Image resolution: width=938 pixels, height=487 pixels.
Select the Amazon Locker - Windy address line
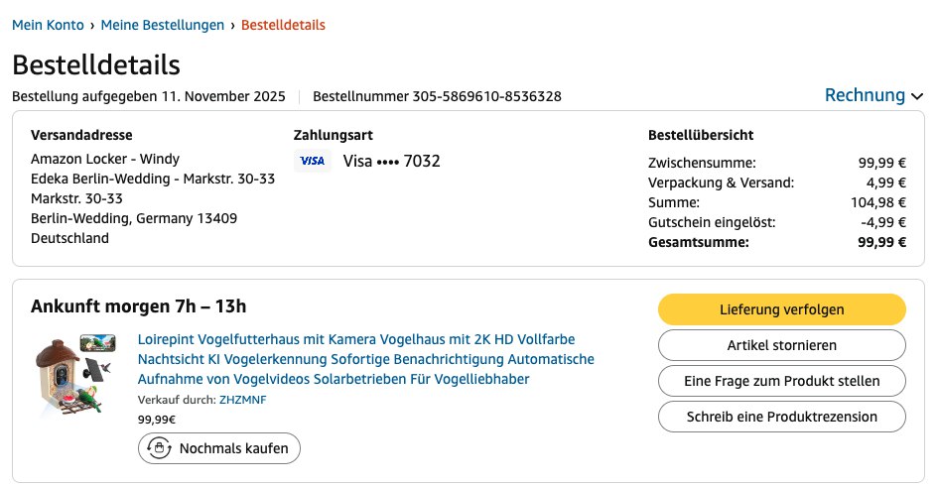pyautogui.click(x=105, y=159)
